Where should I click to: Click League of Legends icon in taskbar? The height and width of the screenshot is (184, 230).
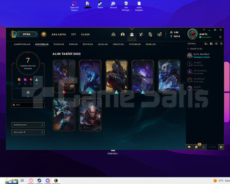(x=56, y=180)
